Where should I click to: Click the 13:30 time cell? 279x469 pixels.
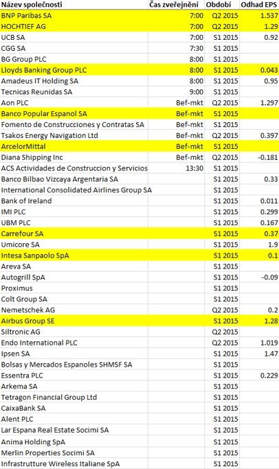click(177, 168)
